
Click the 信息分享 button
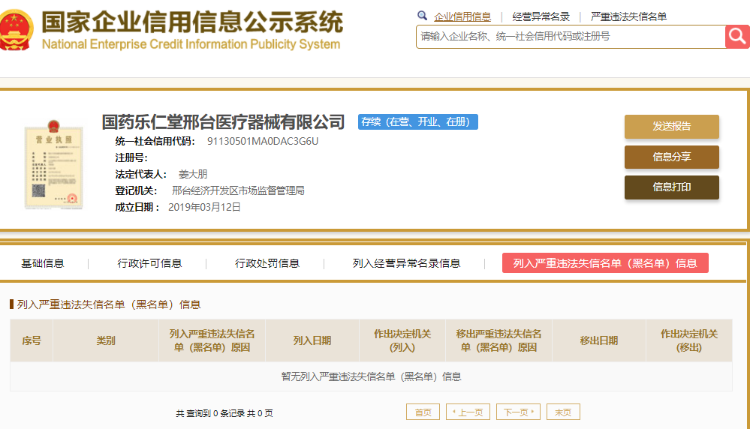tap(672, 157)
